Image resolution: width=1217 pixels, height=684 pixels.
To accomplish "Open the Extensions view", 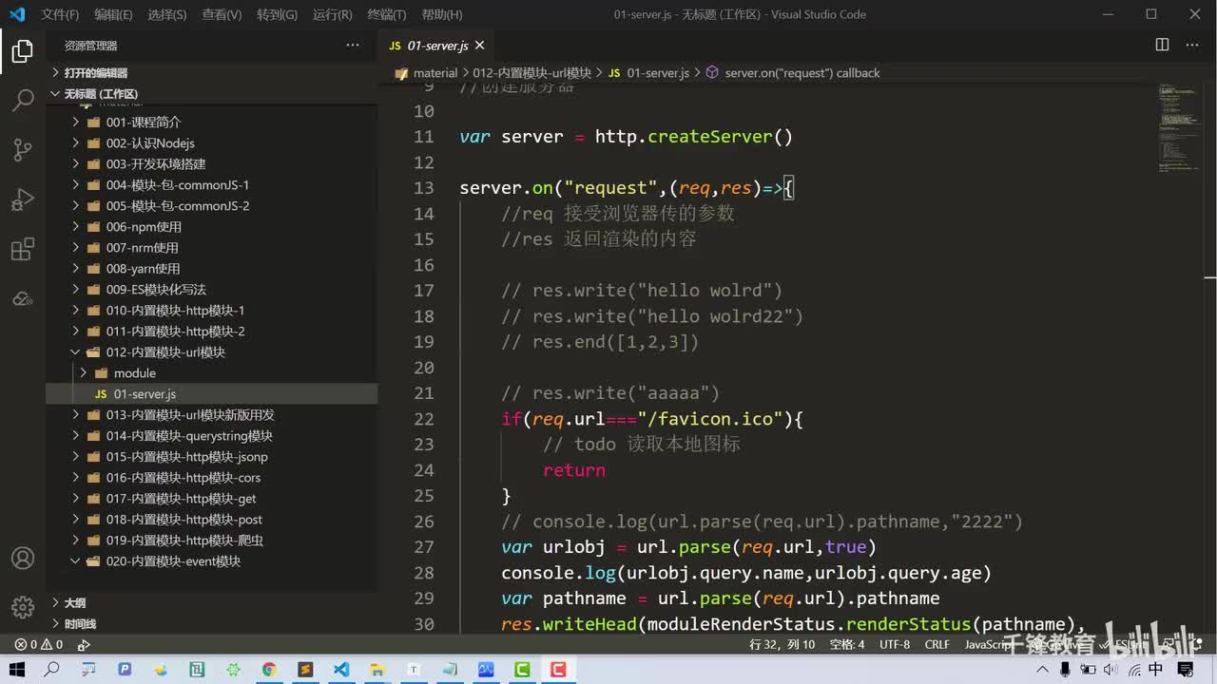I will (23, 249).
